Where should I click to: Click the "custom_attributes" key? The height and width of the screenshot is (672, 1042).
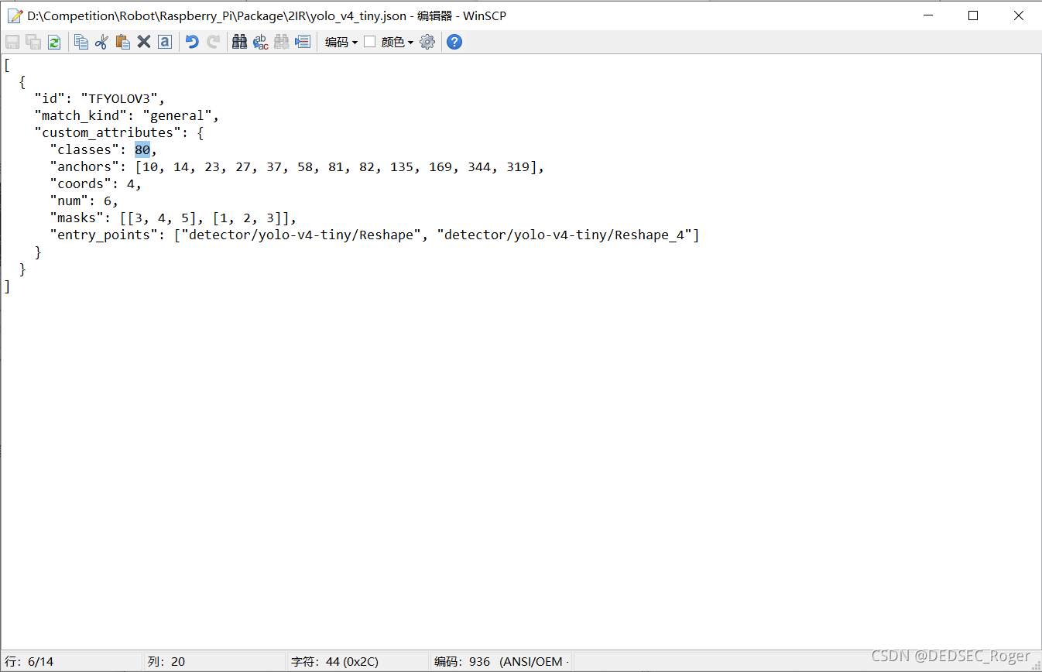tap(111, 133)
